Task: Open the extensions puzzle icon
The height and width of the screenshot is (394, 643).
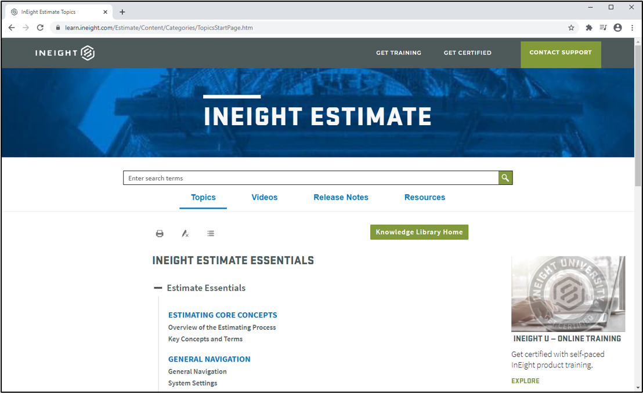Action: (x=589, y=27)
